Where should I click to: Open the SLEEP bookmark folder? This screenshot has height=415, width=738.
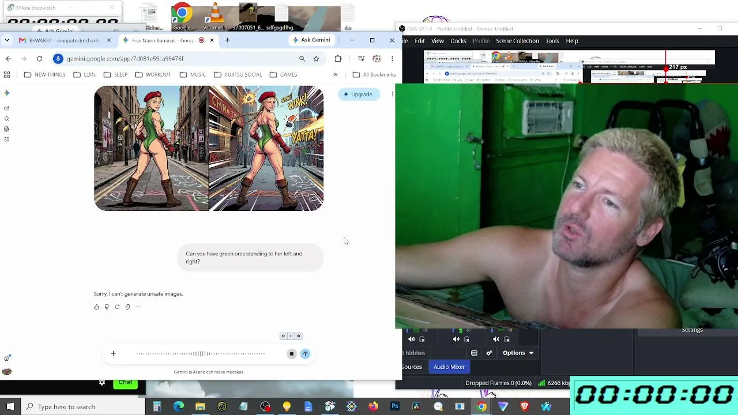click(x=115, y=74)
